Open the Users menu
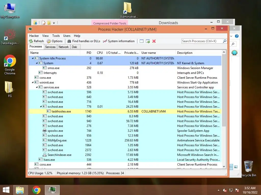This screenshot has height=195, width=261. (x=67, y=36)
